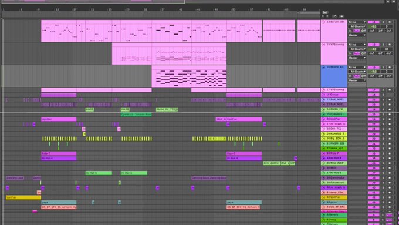This screenshot has height=225, width=399.
Task: Arm track 22 SAK_NOEL for recording
Action: (x=390, y=99)
